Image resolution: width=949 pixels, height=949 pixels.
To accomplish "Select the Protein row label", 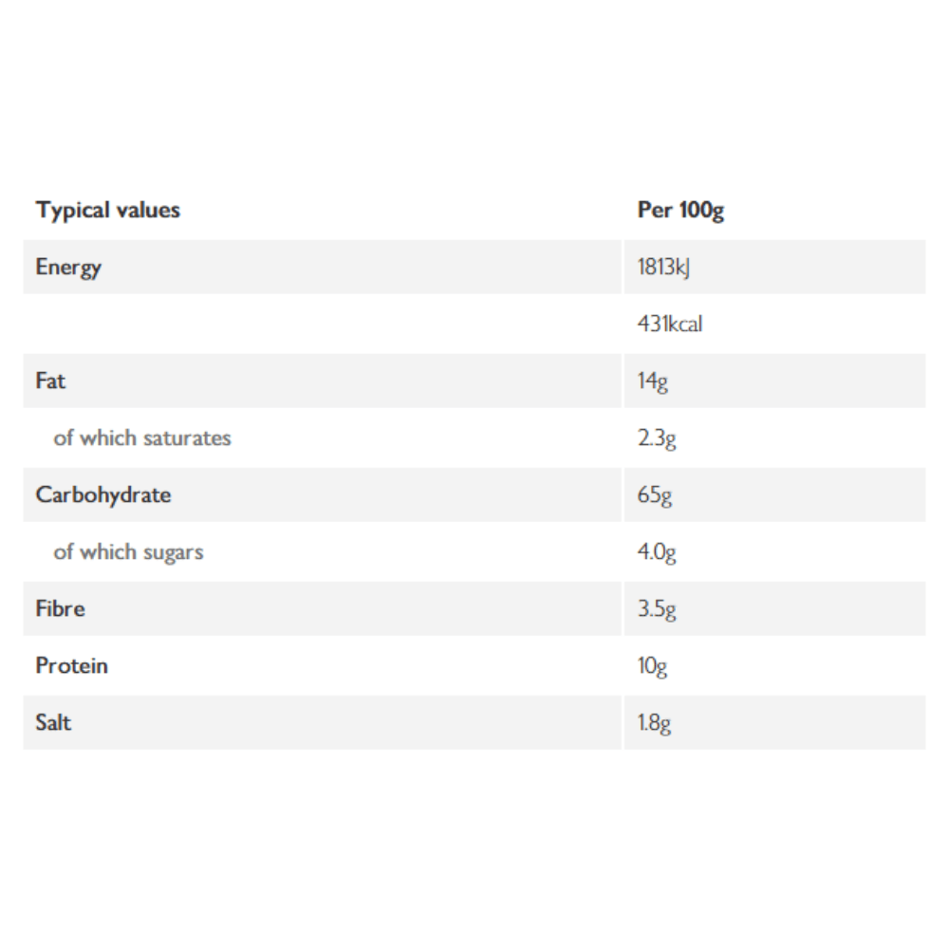I will tap(72, 665).
